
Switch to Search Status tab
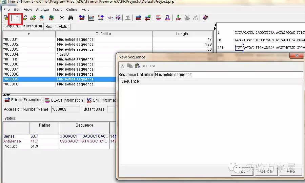[x=57, y=27]
